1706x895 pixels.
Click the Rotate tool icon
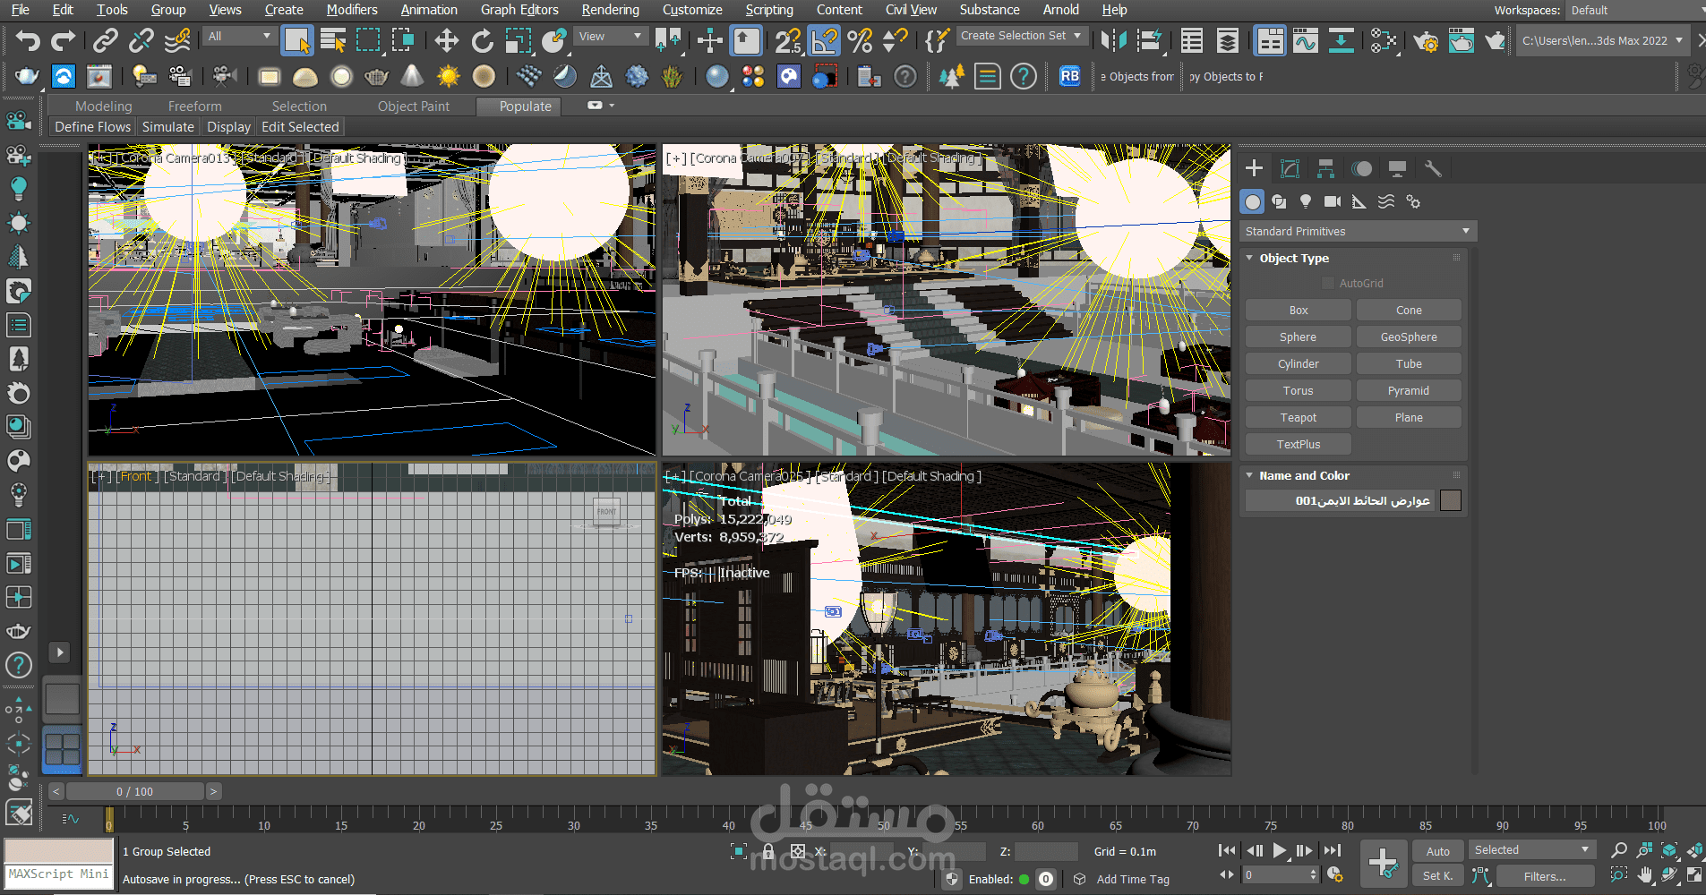point(483,41)
